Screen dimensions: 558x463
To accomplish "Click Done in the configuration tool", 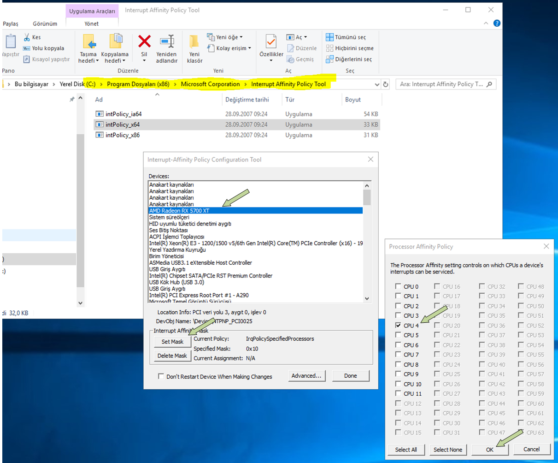I will click(351, 376).
